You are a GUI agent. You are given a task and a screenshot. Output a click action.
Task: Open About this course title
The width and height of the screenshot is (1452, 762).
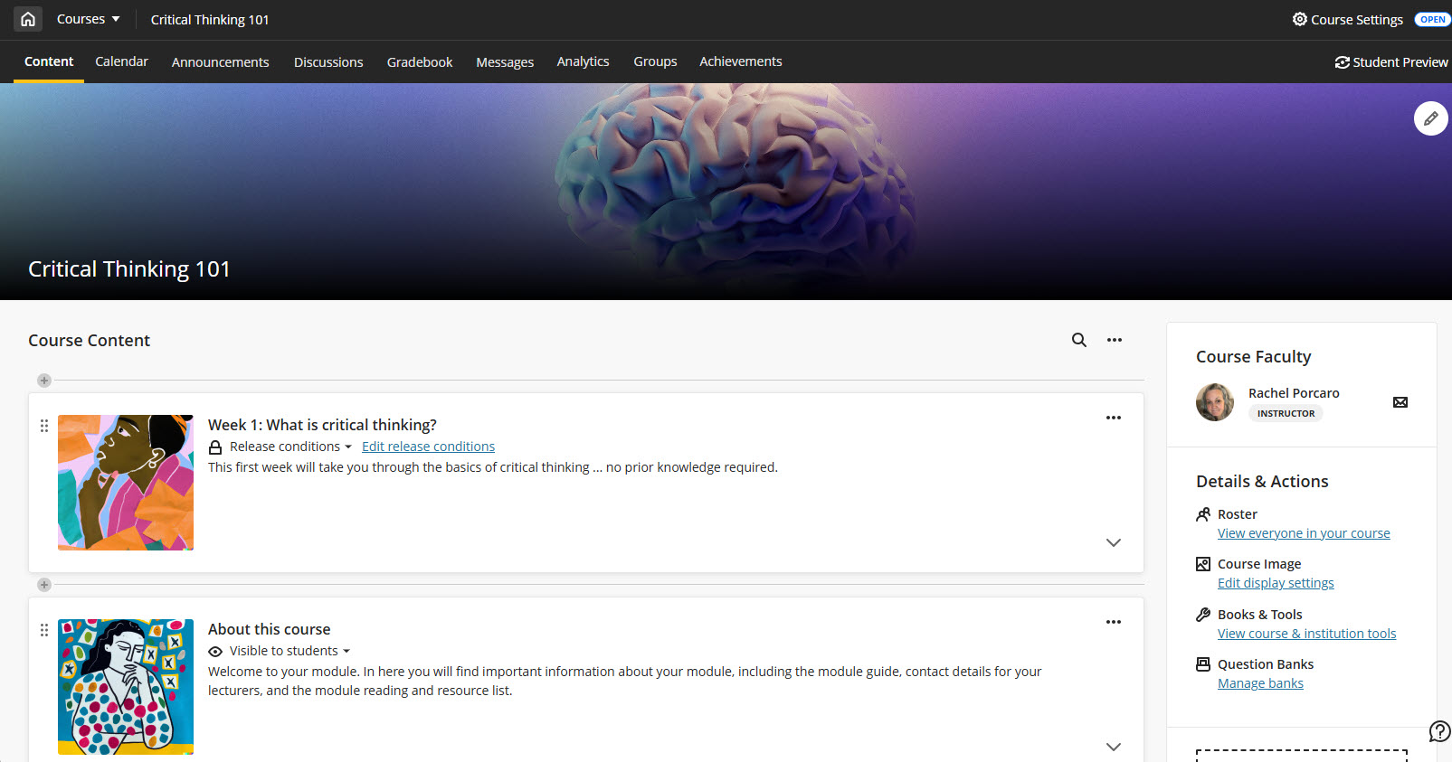coord(269,629)
